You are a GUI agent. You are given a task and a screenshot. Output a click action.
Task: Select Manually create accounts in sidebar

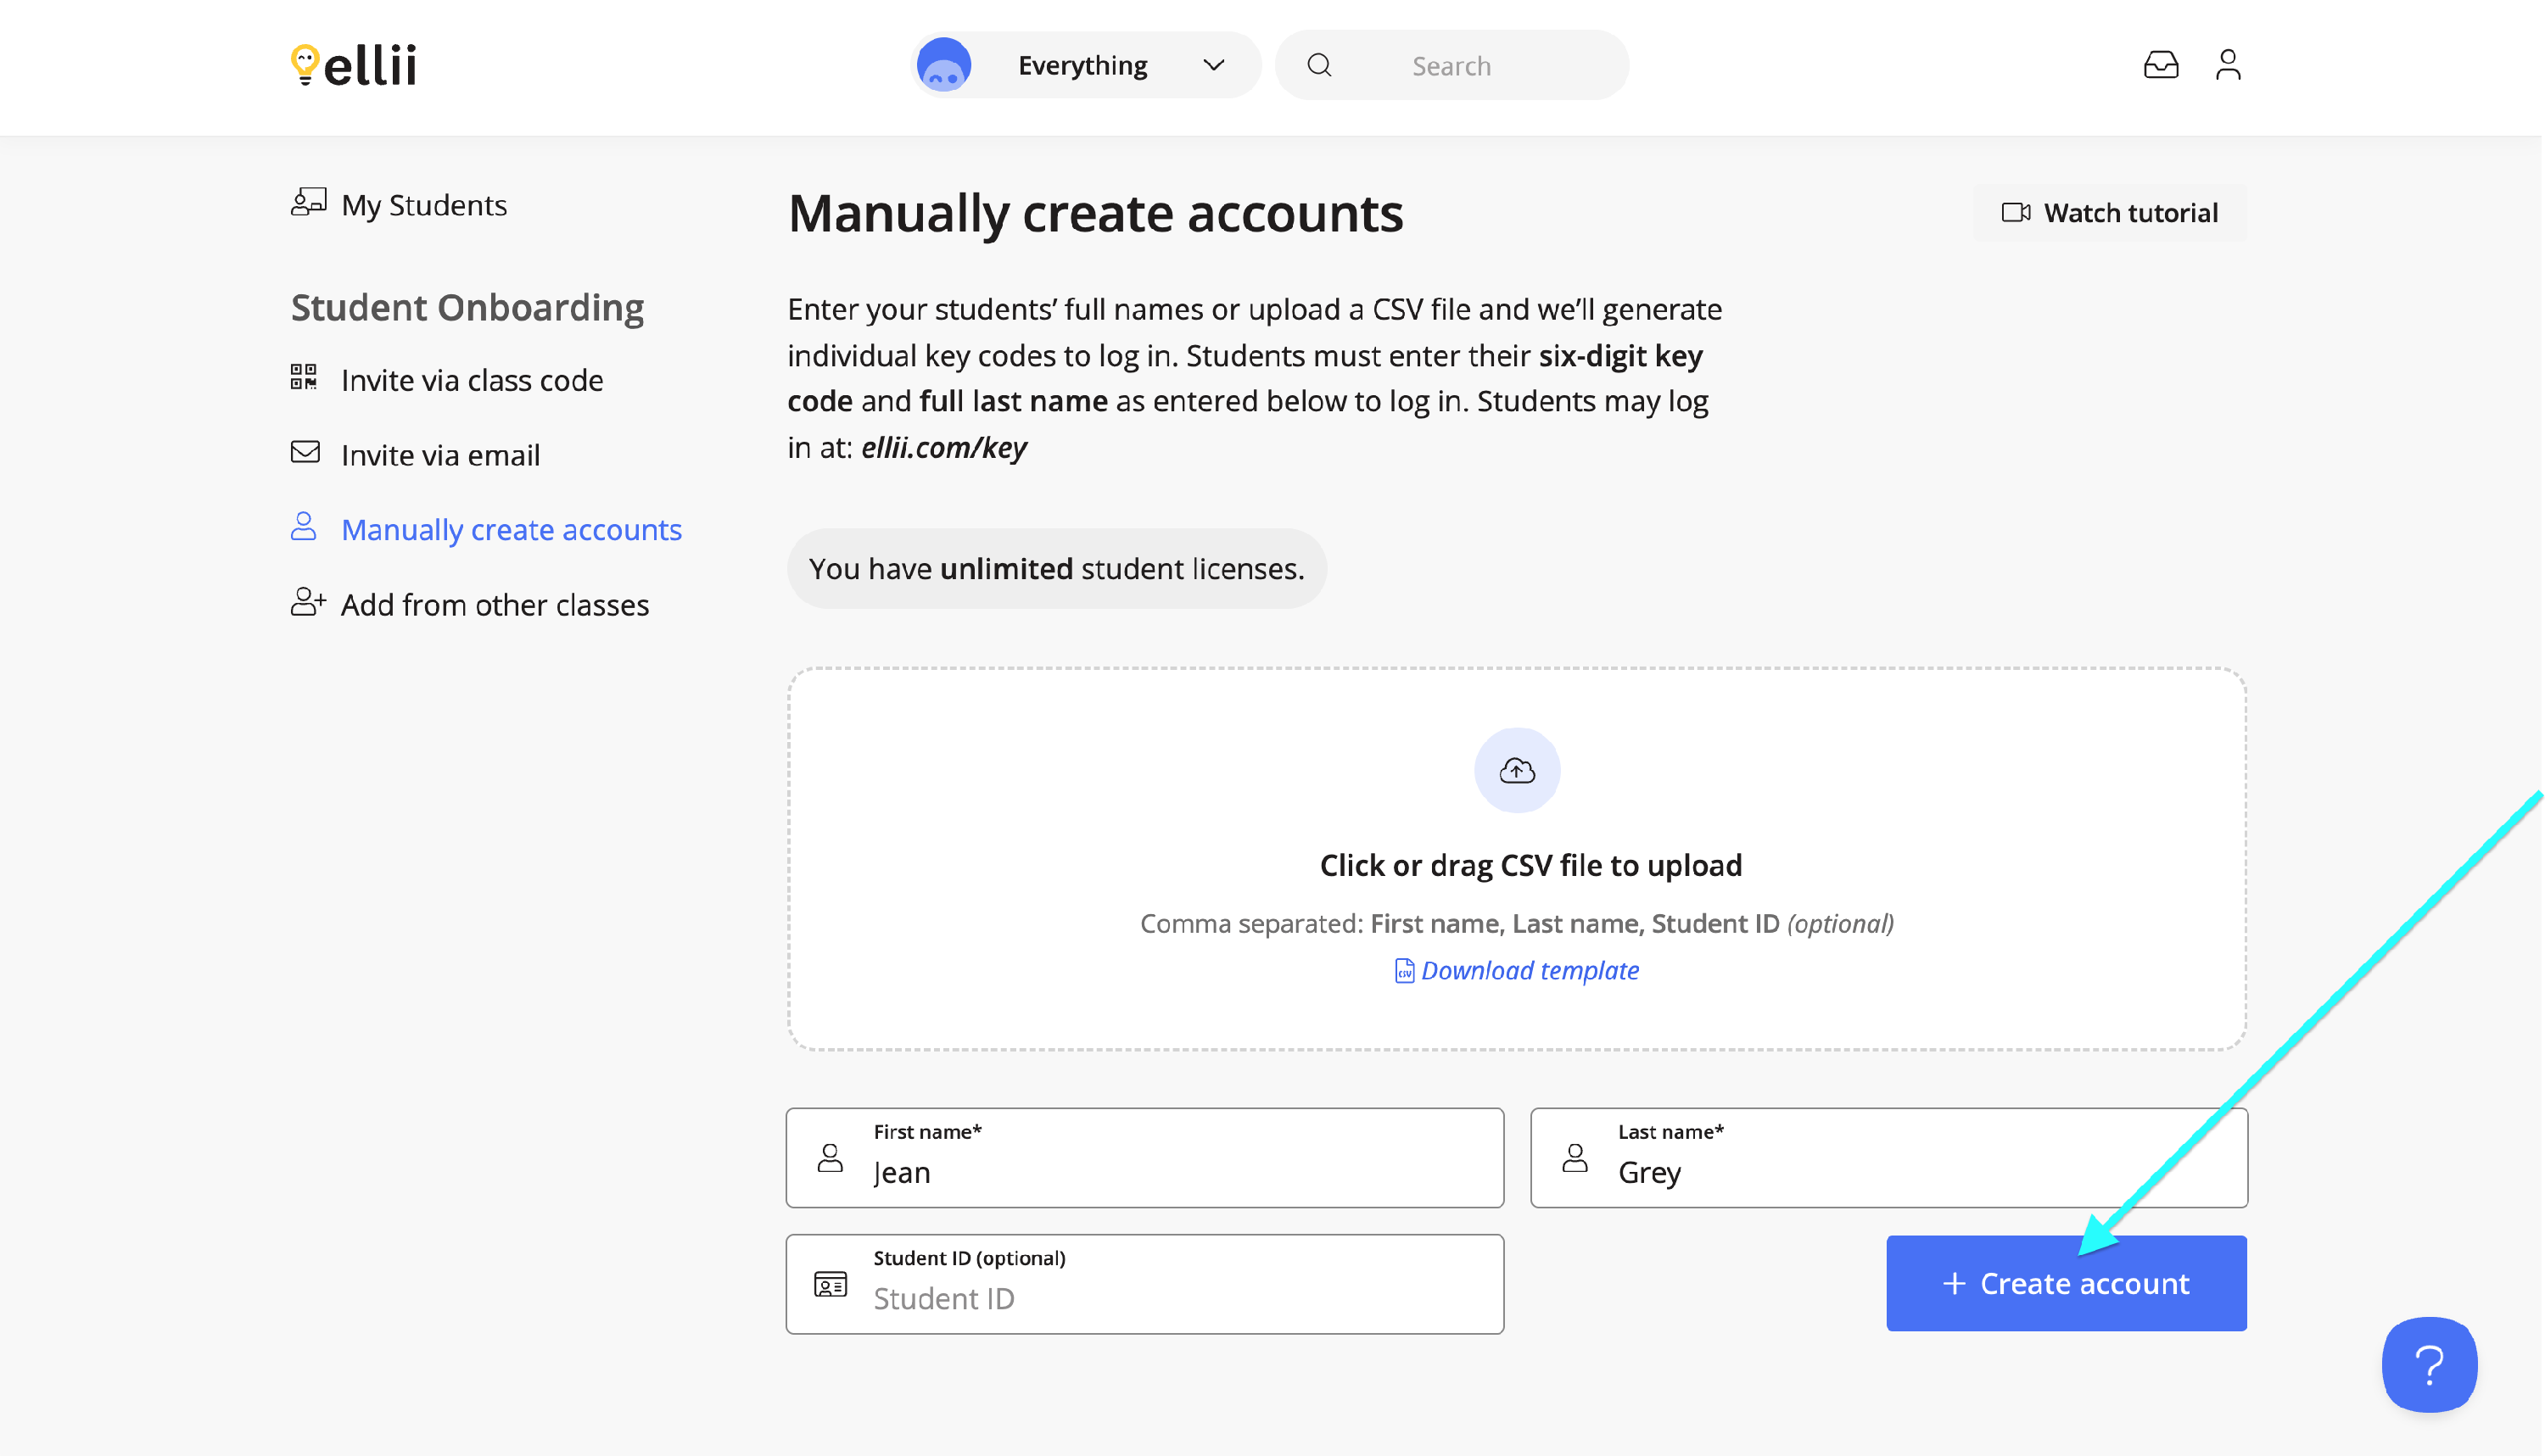(510, 530)
